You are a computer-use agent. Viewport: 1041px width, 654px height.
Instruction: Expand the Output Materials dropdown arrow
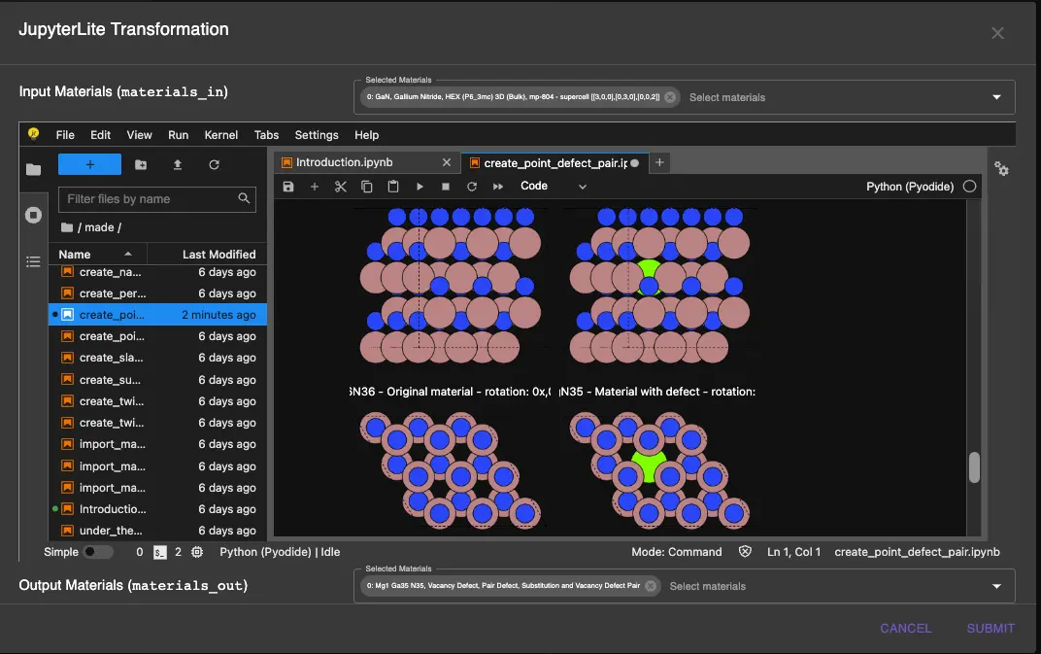click(x=996, y=586)
